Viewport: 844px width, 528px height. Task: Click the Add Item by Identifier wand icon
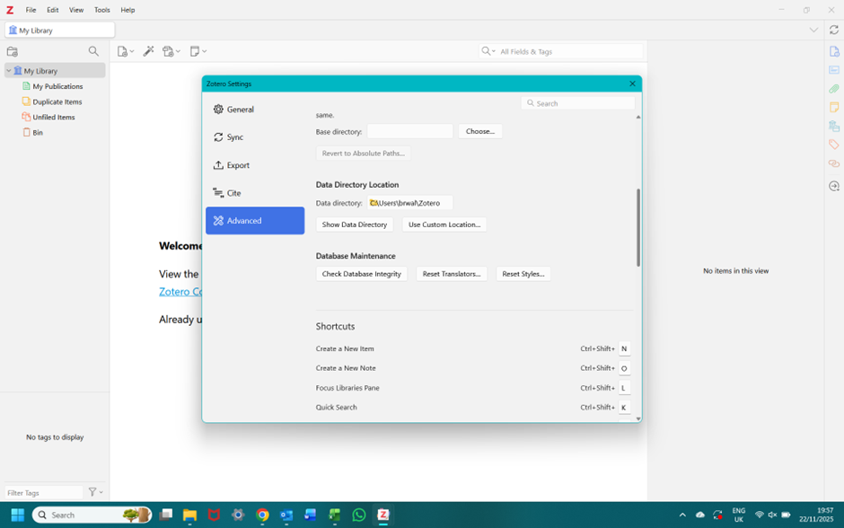click(148, 51)
